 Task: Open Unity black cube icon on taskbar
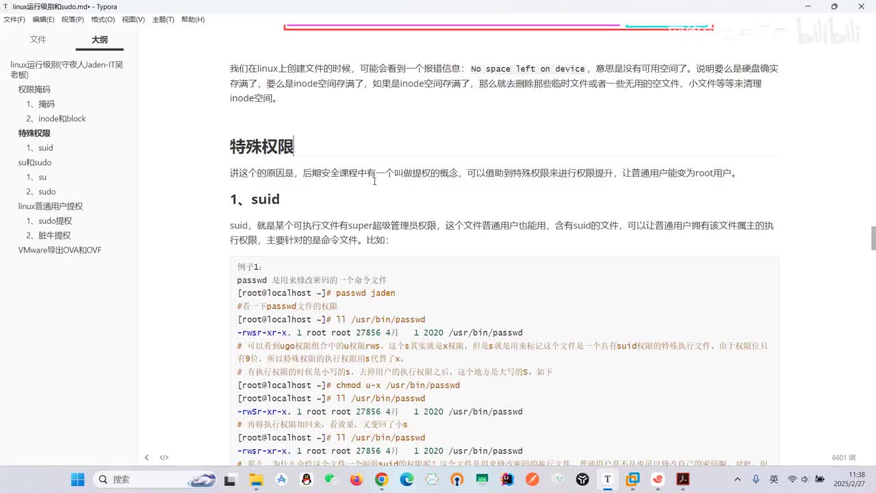coord(582,479)
